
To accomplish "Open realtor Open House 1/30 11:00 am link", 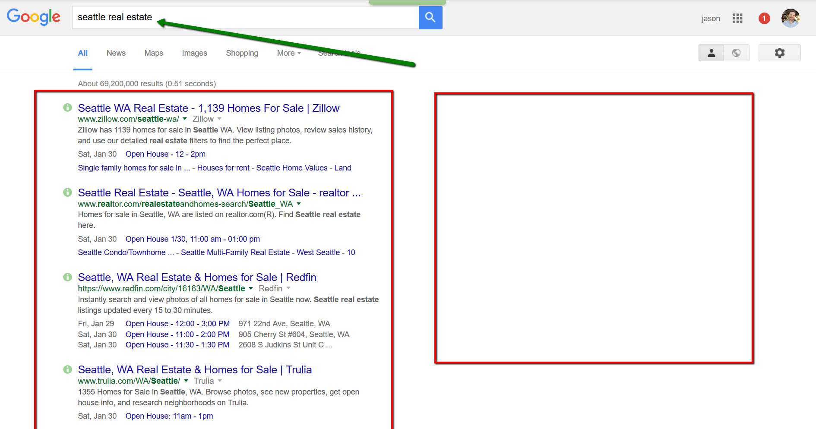I will tap(193, 239).
